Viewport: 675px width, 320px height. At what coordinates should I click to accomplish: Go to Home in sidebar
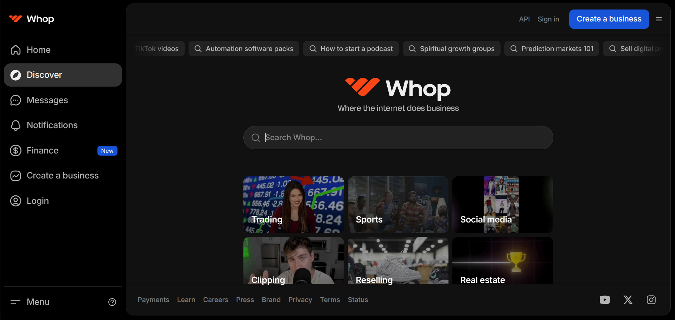(39, 50)
